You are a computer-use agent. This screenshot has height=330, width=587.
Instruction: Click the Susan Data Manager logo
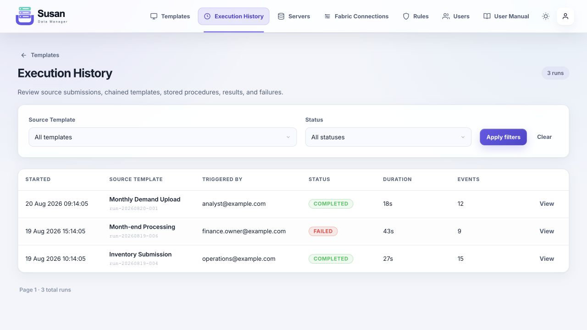point(42,16)
